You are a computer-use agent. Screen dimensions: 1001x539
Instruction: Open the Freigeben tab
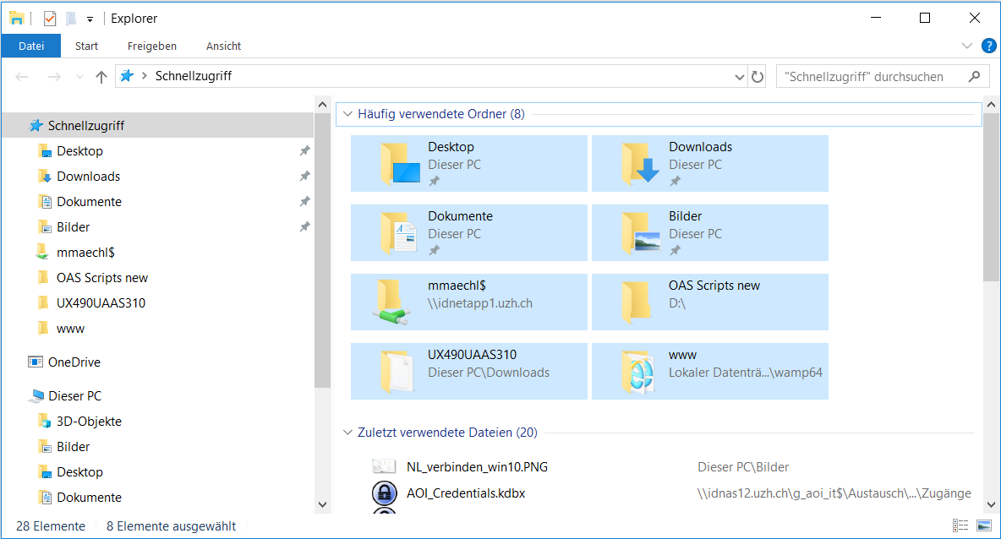click(x=152, y=46)
